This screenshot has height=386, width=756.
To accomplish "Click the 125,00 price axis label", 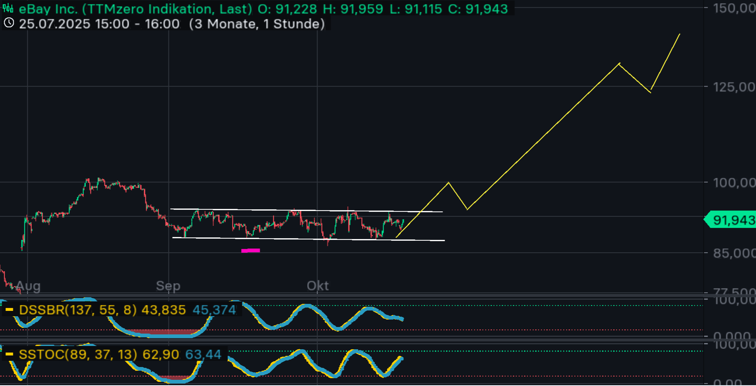I will [x=734, y=87].
